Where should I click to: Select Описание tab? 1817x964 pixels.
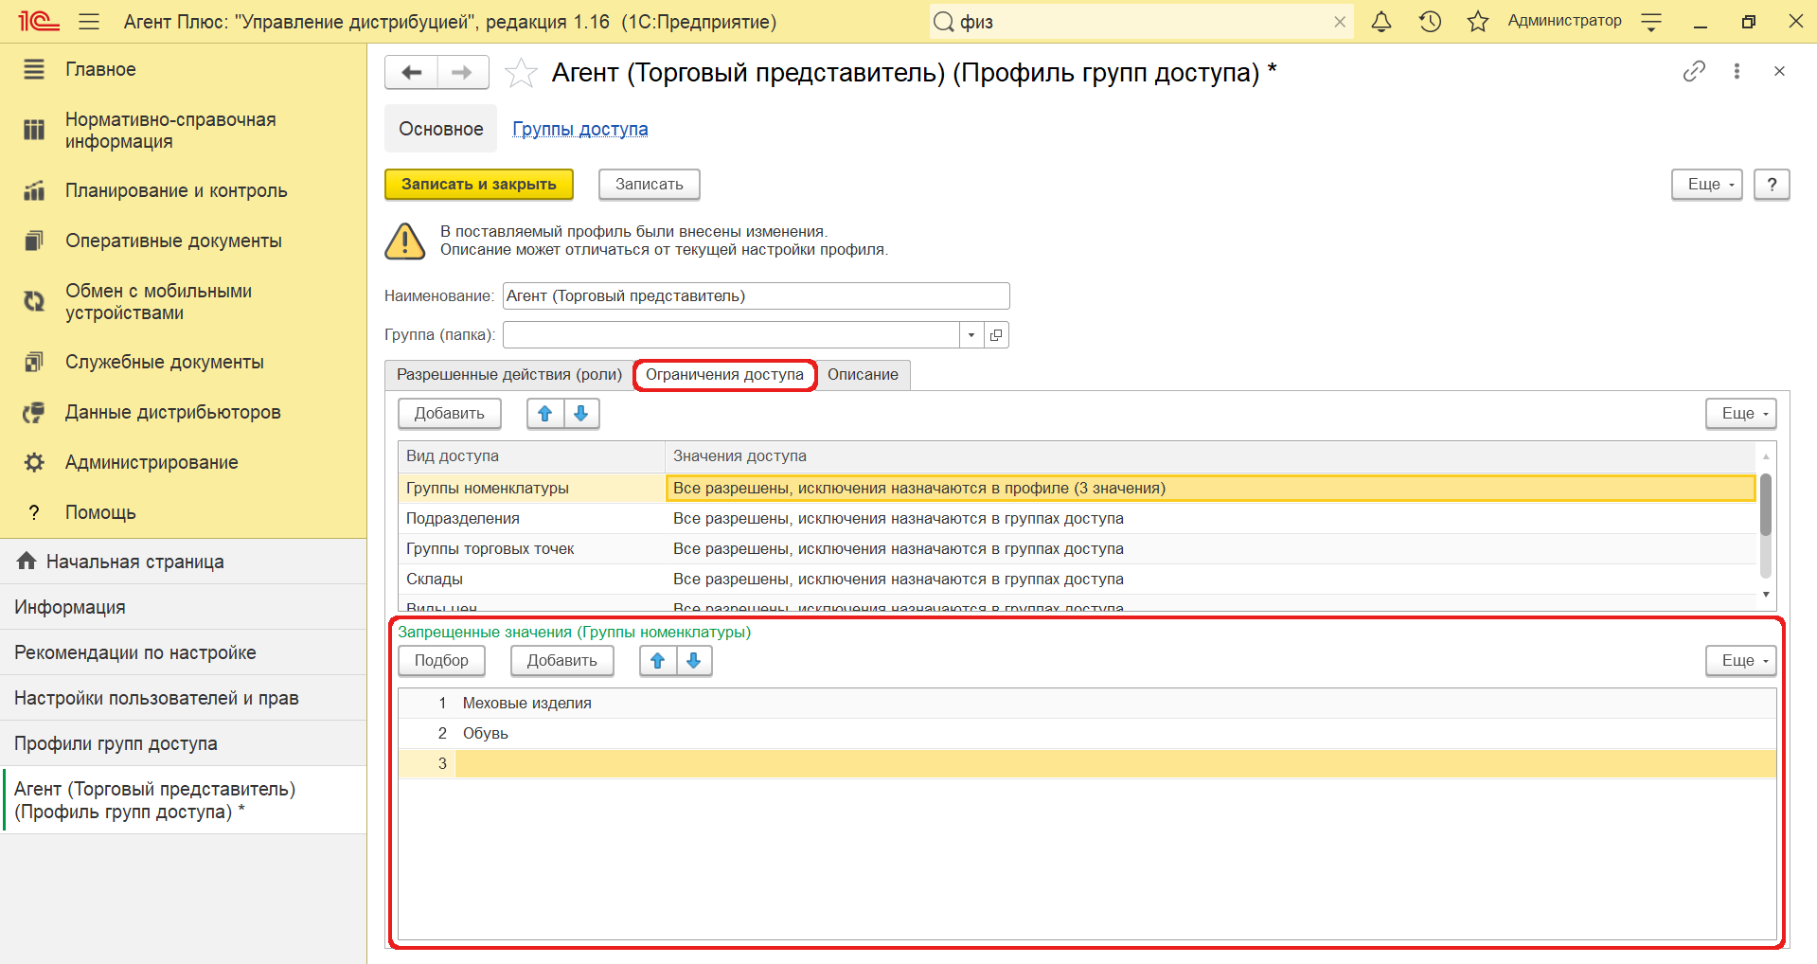coord(863,375)
